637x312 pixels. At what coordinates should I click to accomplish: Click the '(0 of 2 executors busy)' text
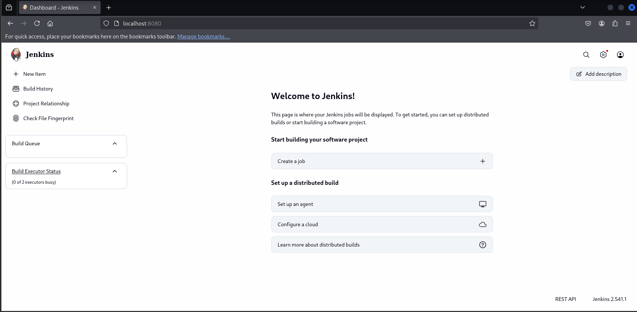coord(34,182)
